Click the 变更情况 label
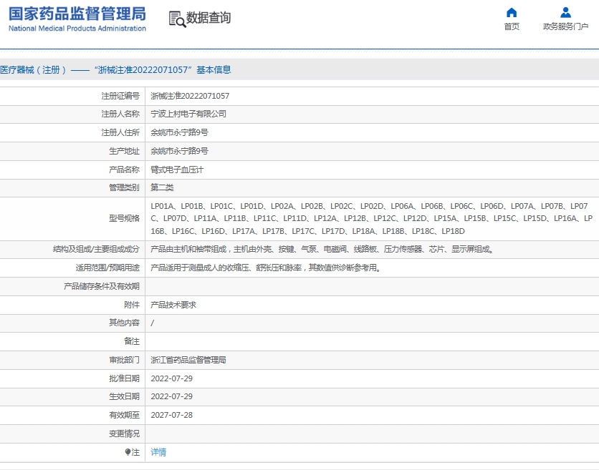The width and height of the screenshot is (599, 470). click(x=124, y=434)
